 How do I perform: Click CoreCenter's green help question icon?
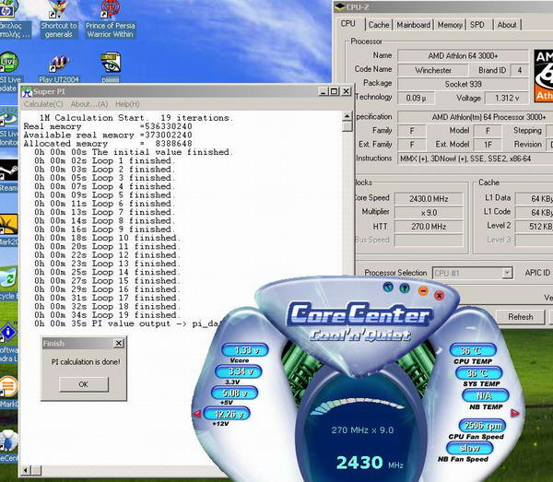(x=405, y=288)
